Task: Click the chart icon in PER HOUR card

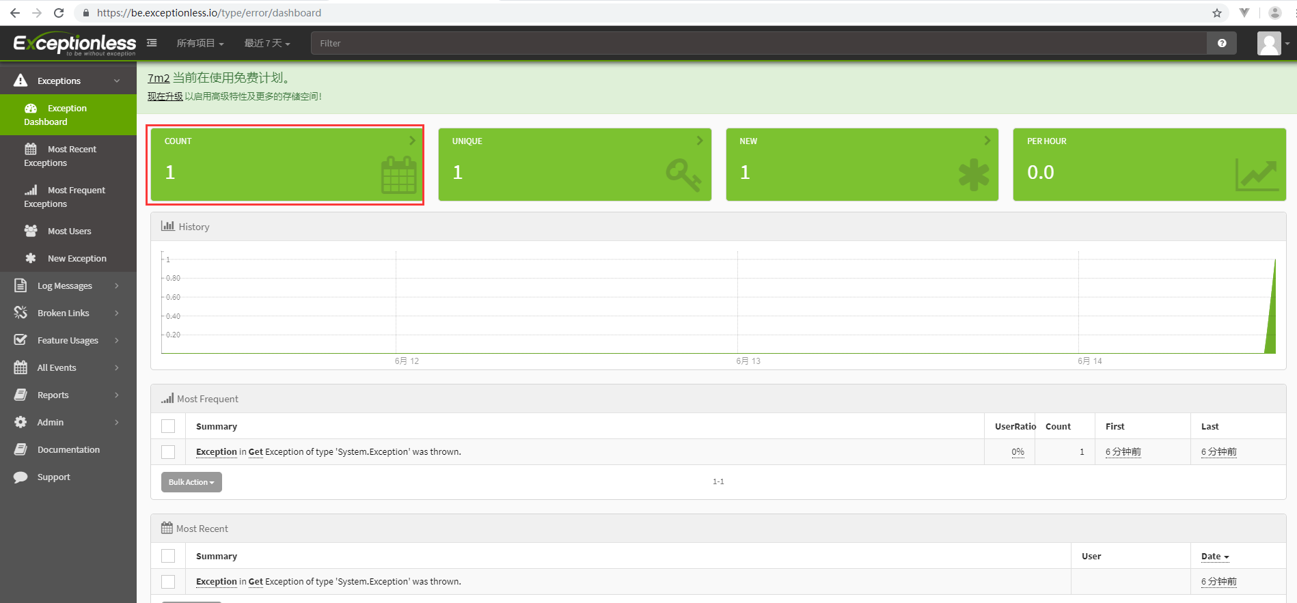Action: pyautogui.click(x=1256, y=176)
